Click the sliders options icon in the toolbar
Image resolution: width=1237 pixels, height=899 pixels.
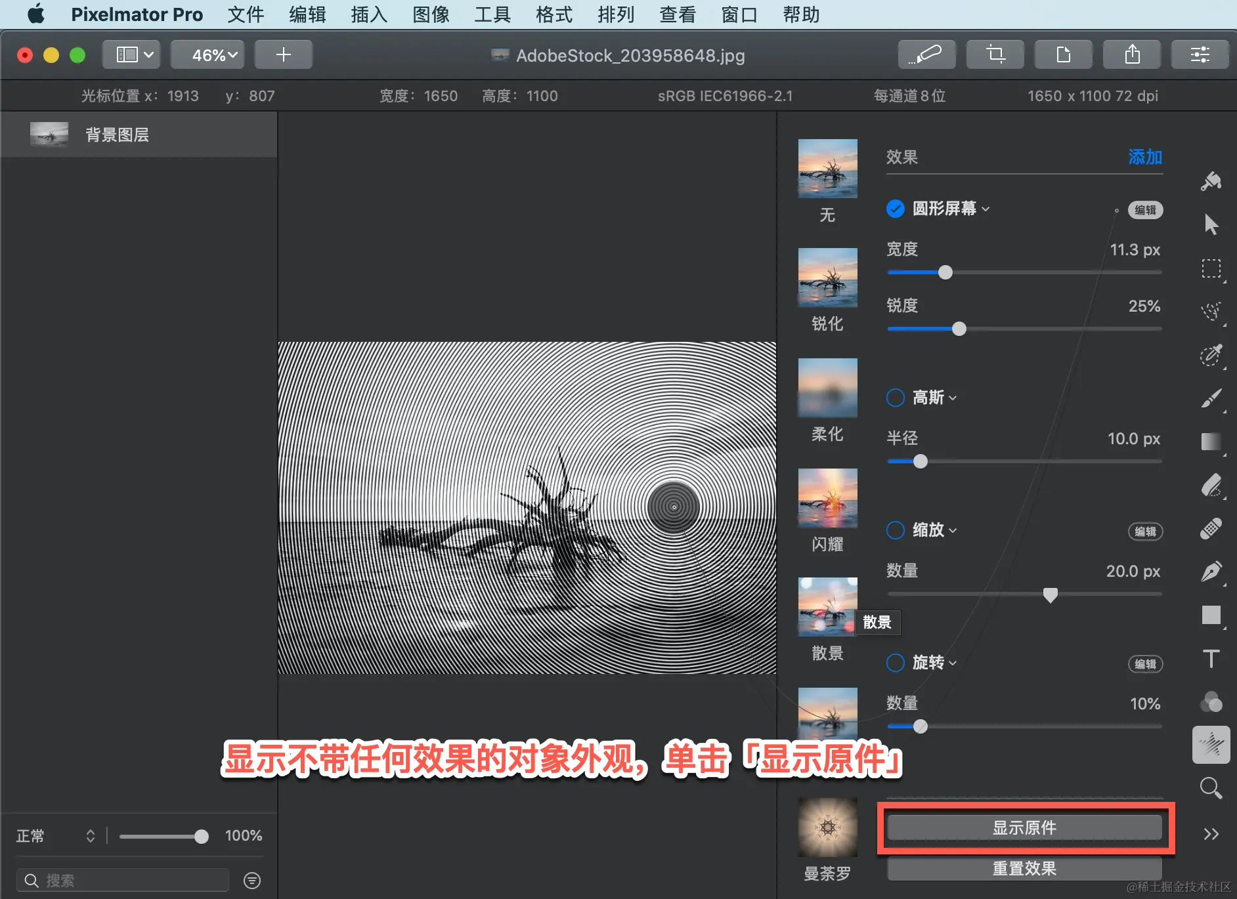1200,54
